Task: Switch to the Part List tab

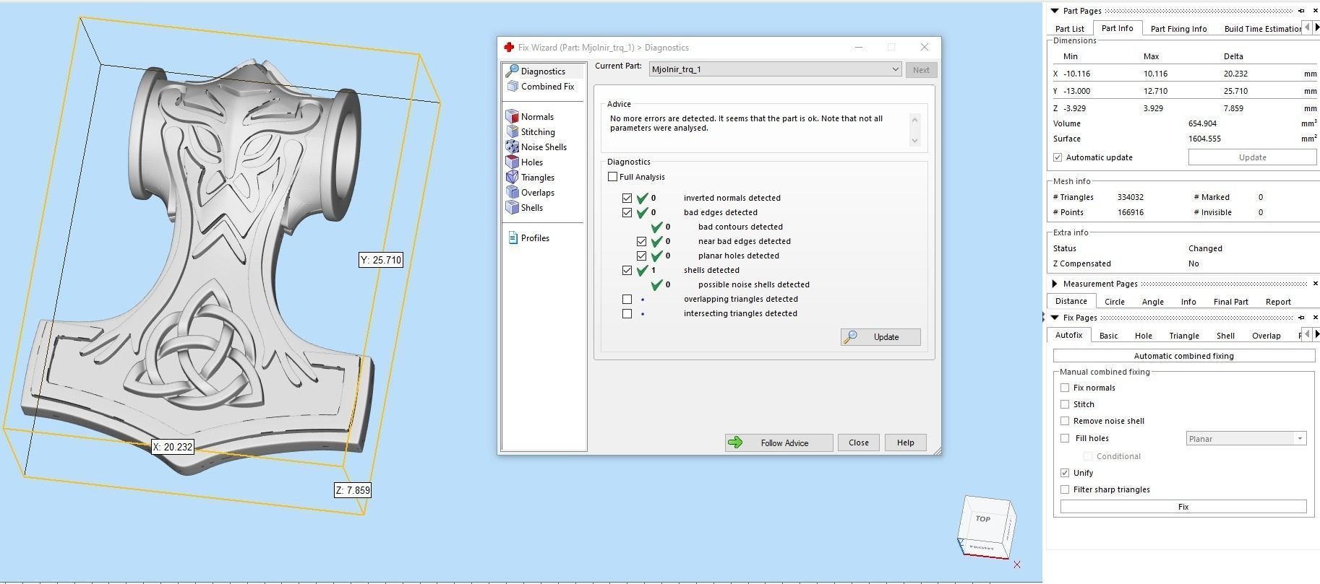Action: point(1069,29)
